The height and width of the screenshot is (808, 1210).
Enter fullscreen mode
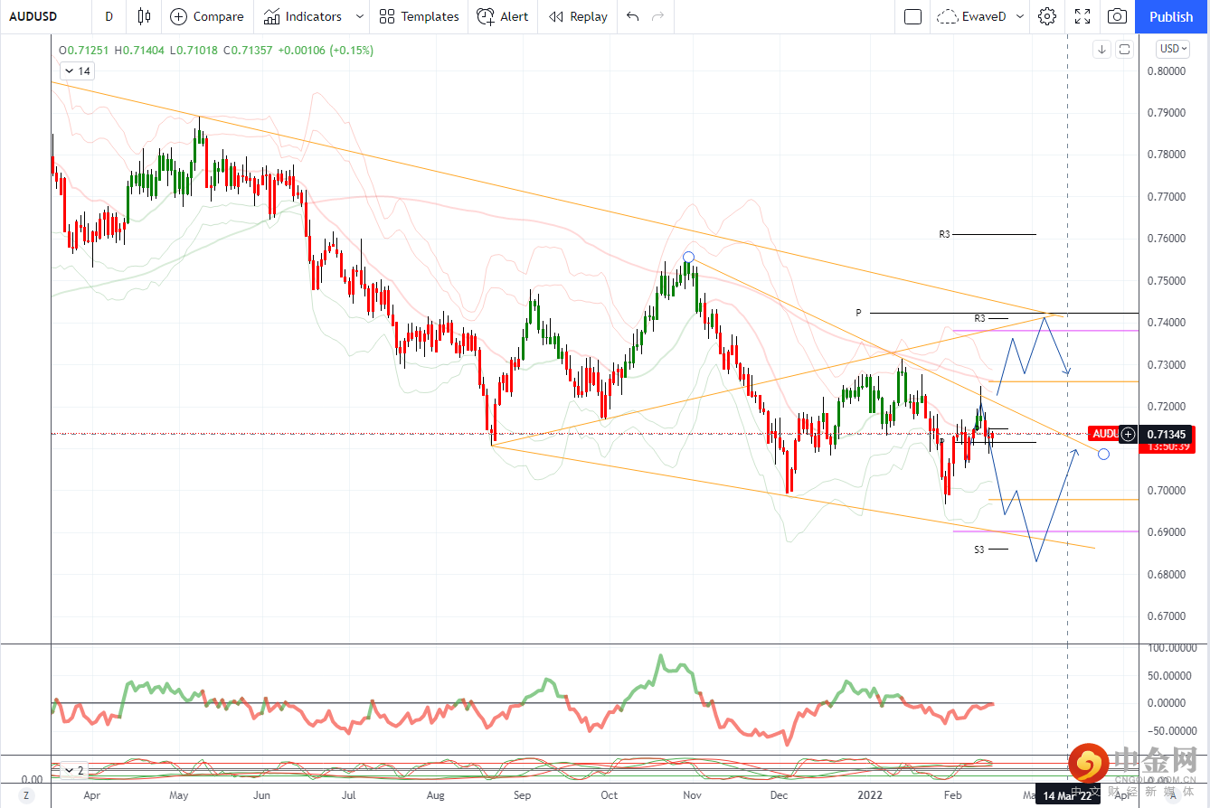1082,16
